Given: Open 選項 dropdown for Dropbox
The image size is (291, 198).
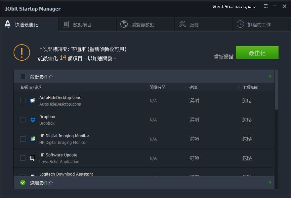Looking at the screenshot, I should point(194,120).
